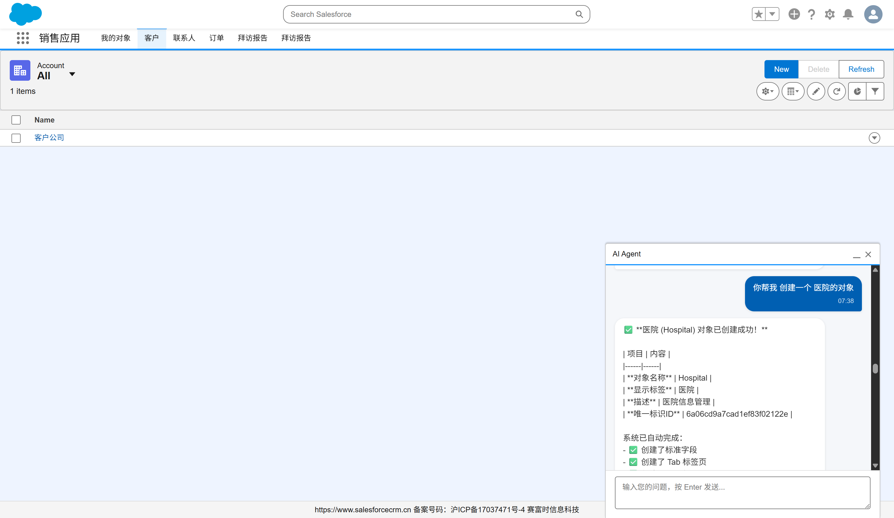Click the search magnifier icon
The width and height of the screenshot is (894, 518).
pos(579,14)
